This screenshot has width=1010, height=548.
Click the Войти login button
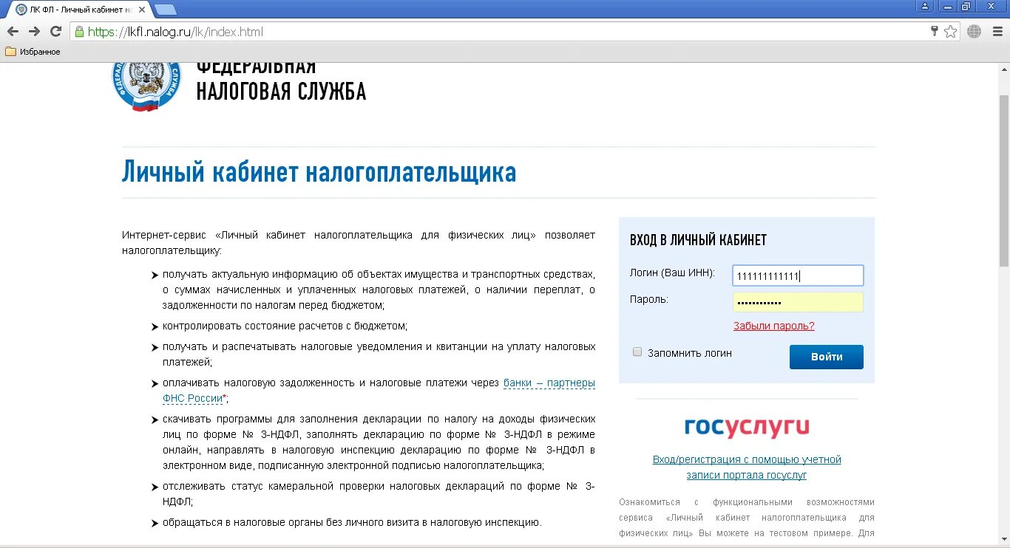[x=827, y=357]
